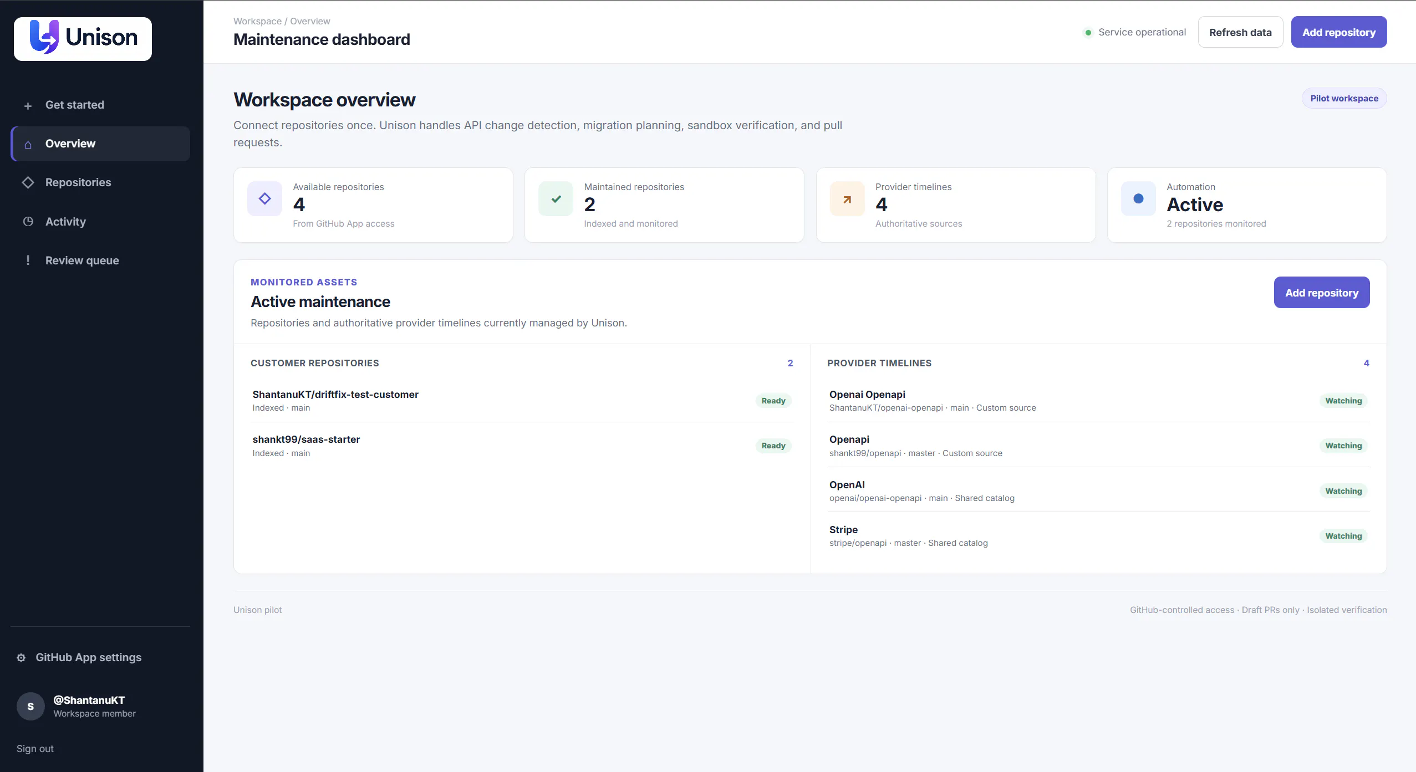Click 2 repositories monitored text
The height and width of the screenshot is (772, 1416).
tap(1216, 223)
